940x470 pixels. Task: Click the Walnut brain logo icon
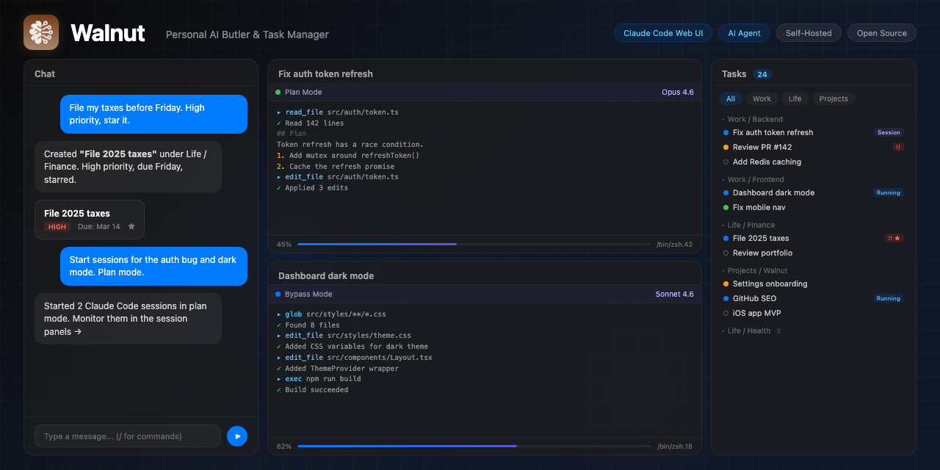40,32
